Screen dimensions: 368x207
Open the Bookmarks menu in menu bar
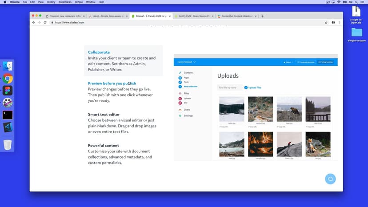click(65, 2)
